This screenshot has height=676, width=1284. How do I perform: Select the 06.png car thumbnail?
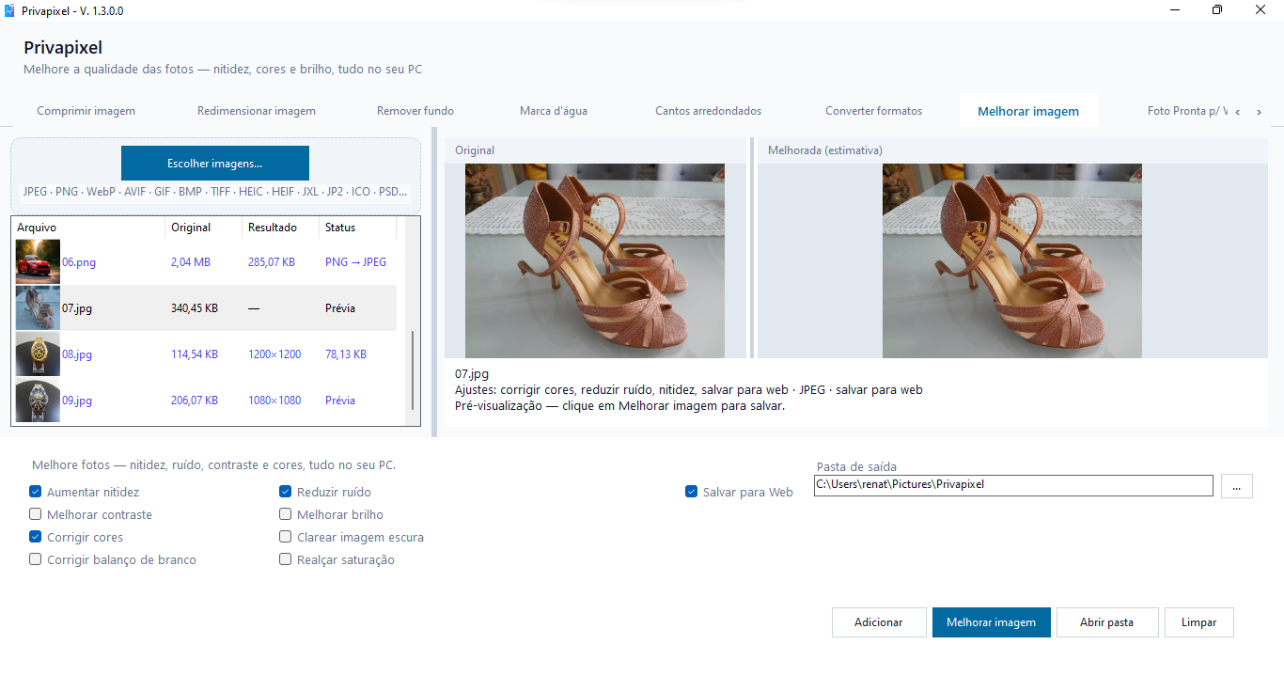click(x=38, y=262)
